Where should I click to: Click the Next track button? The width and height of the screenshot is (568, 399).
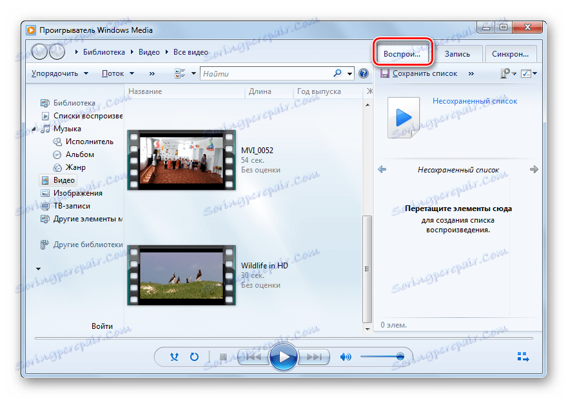[x=314, y=357]
